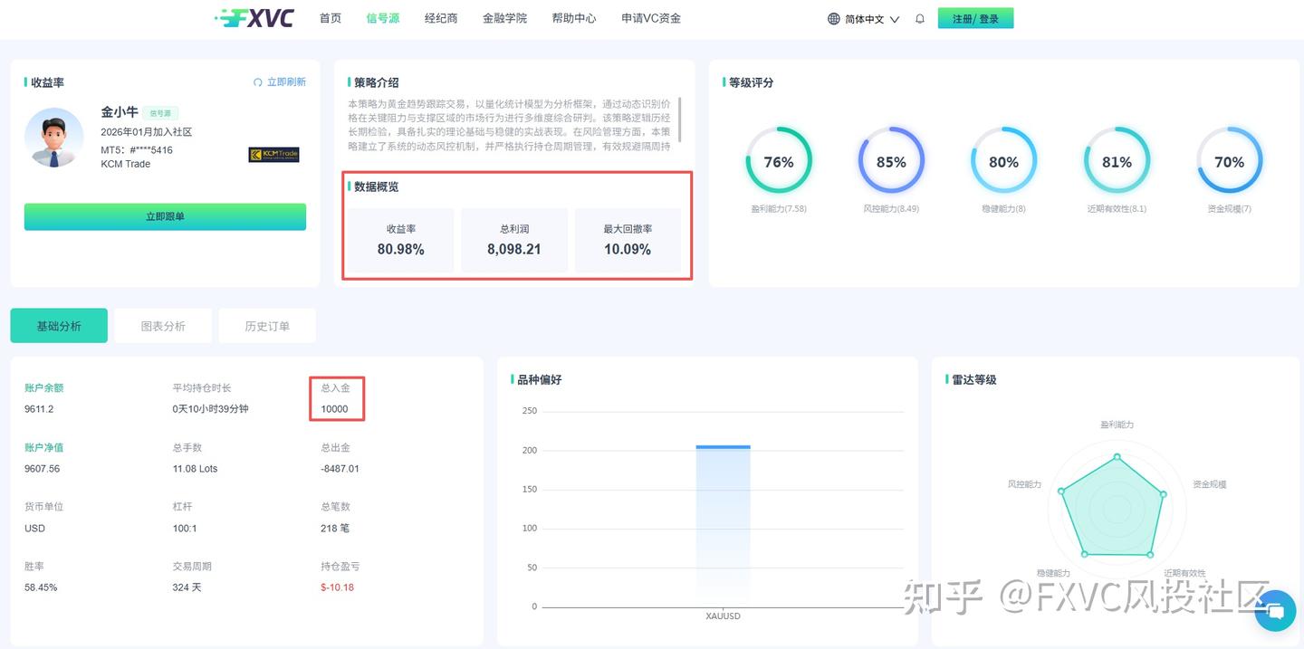1304x649 pixels.
Task: Click the 信号源 tag beside 金小牛
Action: (x=160, y=112)
